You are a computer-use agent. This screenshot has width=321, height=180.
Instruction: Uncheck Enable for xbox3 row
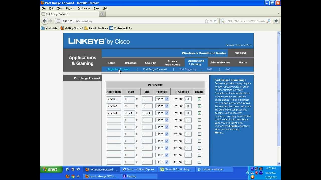click(199, 113)
